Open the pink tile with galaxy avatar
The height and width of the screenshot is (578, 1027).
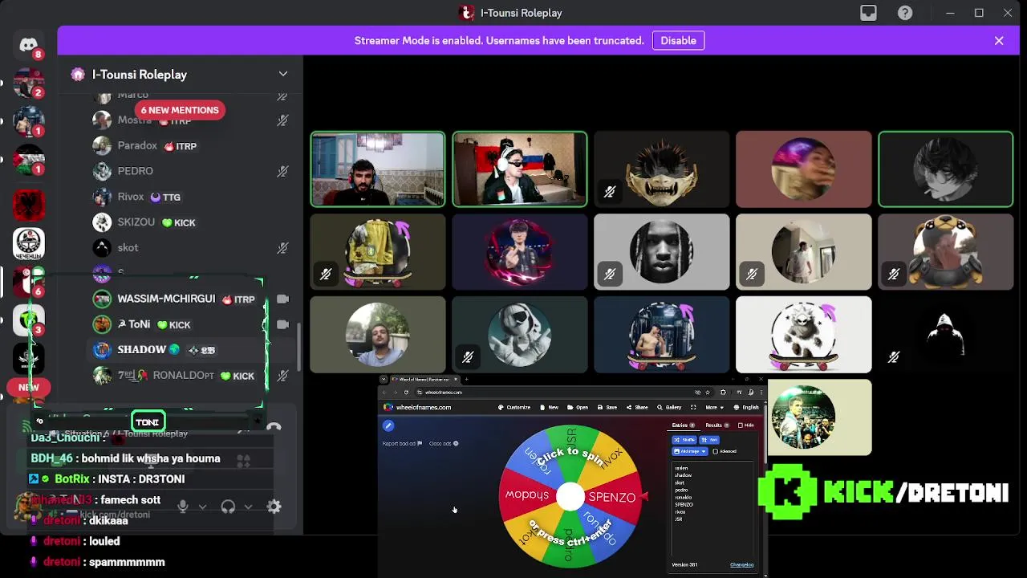(x=804, y=169)
